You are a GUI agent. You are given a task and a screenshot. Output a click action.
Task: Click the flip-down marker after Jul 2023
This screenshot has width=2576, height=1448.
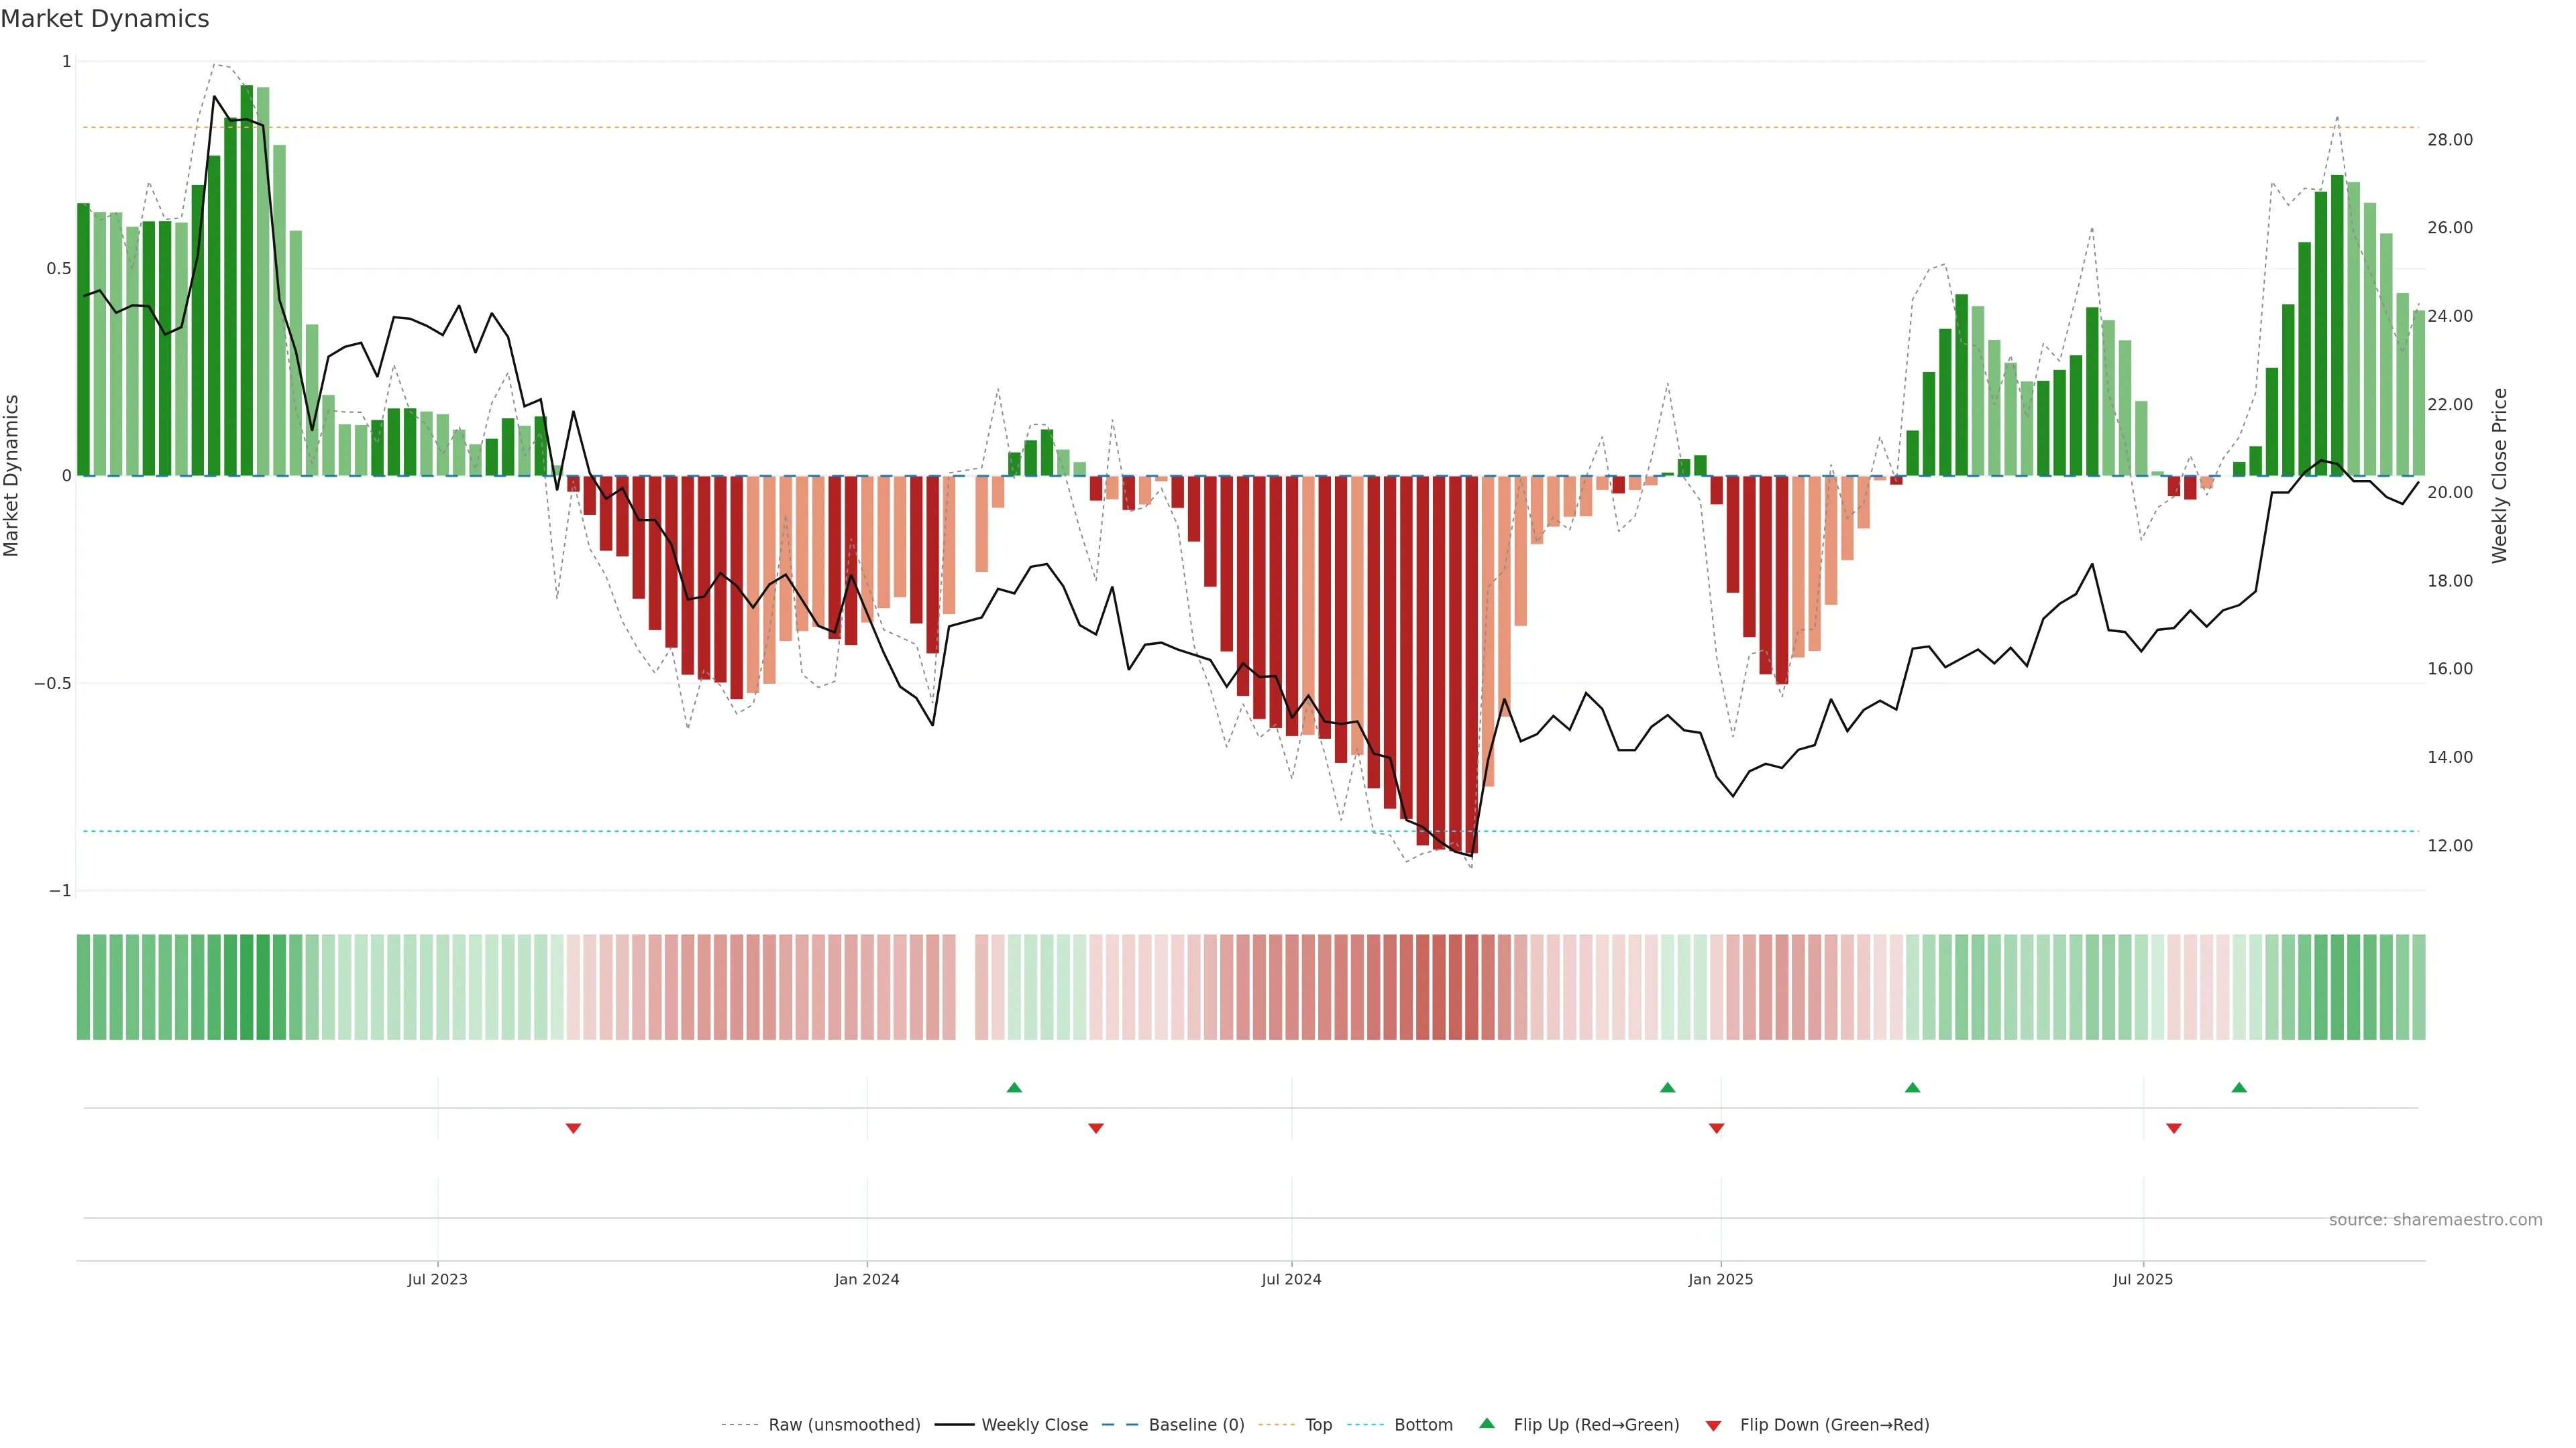(573, 1128)
